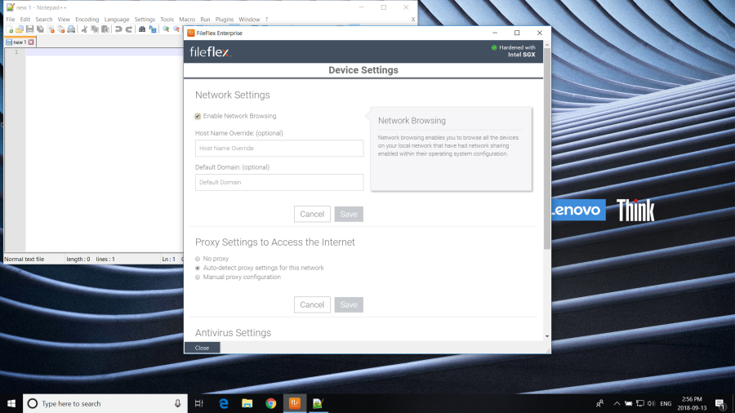Open Microsoft Edge from the taskbar
This screenshot has height=413, width=735.
pos(224,403)
